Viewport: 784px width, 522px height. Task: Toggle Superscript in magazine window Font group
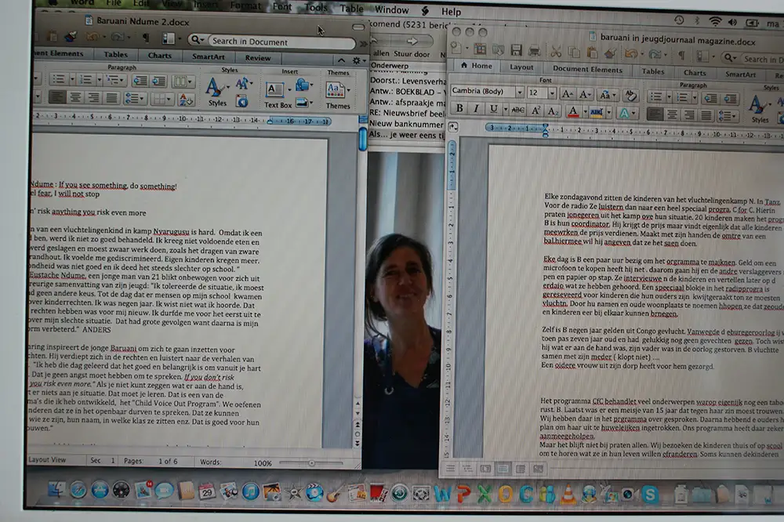click(x=535, y=111)
